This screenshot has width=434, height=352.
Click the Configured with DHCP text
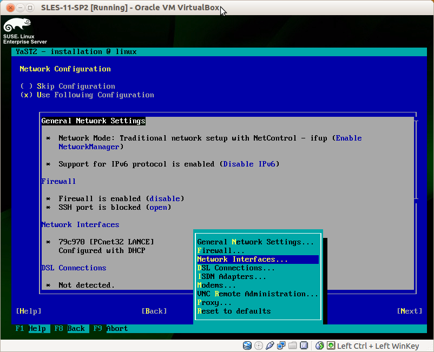(x=102, y=250)
